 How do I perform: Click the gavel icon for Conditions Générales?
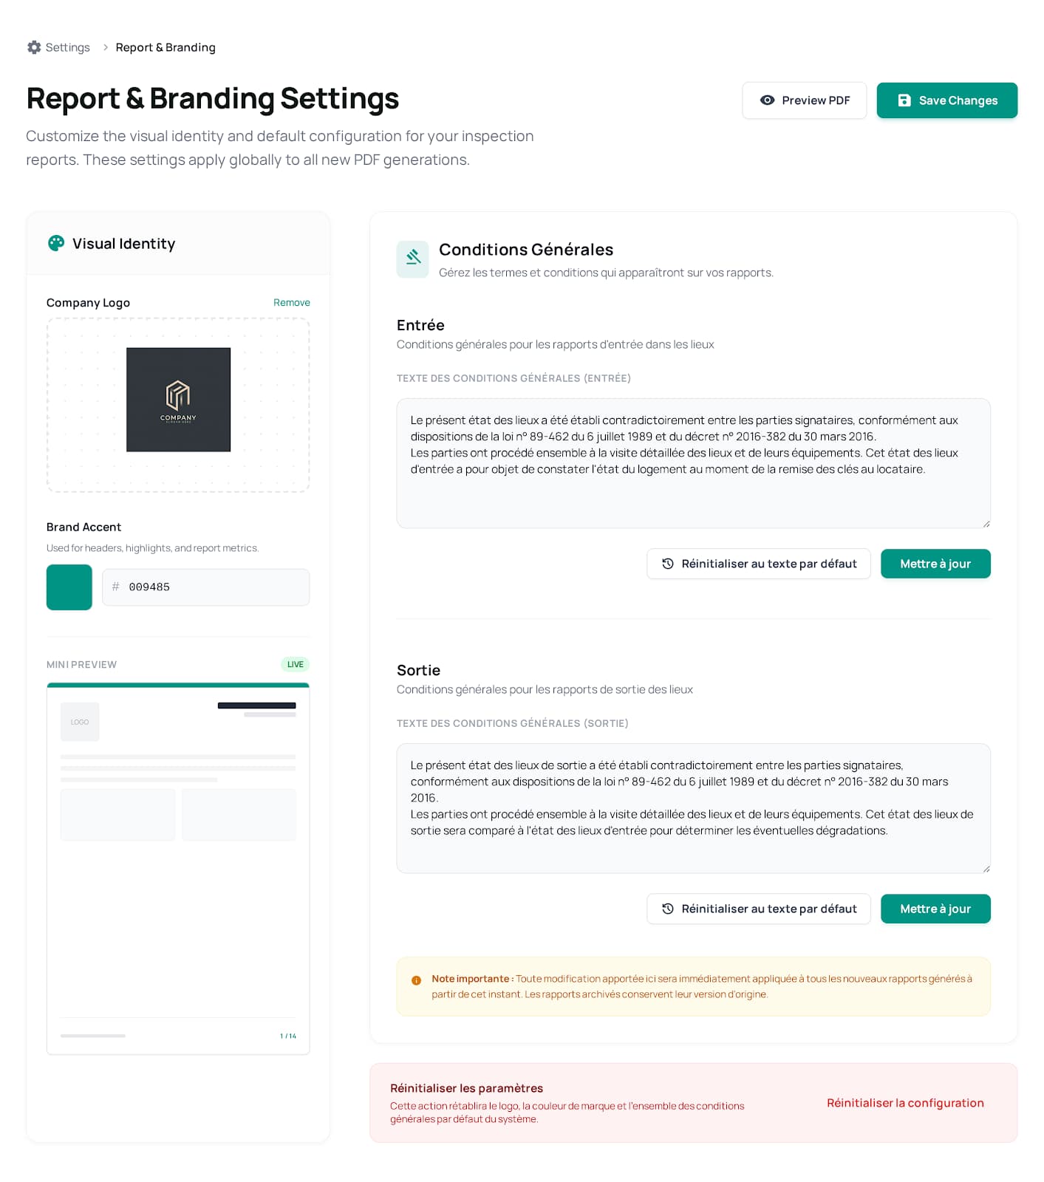[x=412, y=259]
